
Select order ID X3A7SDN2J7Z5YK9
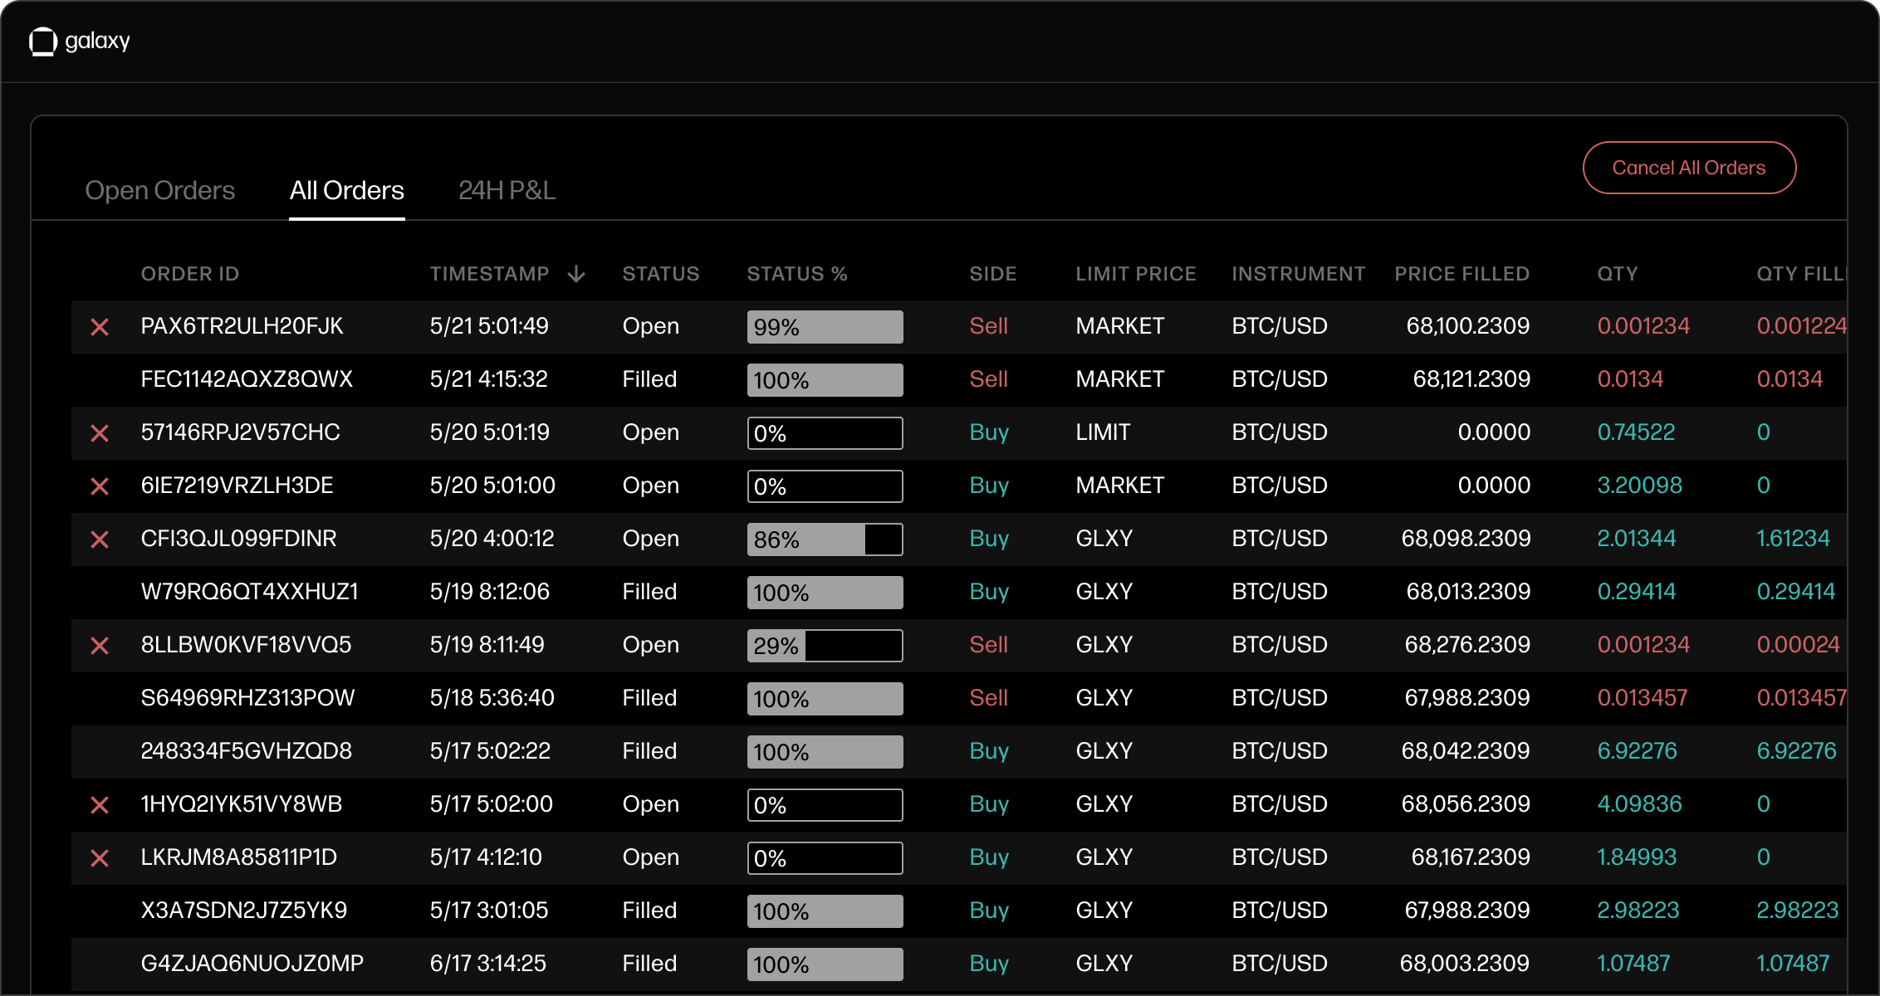(x=244, y=911)
